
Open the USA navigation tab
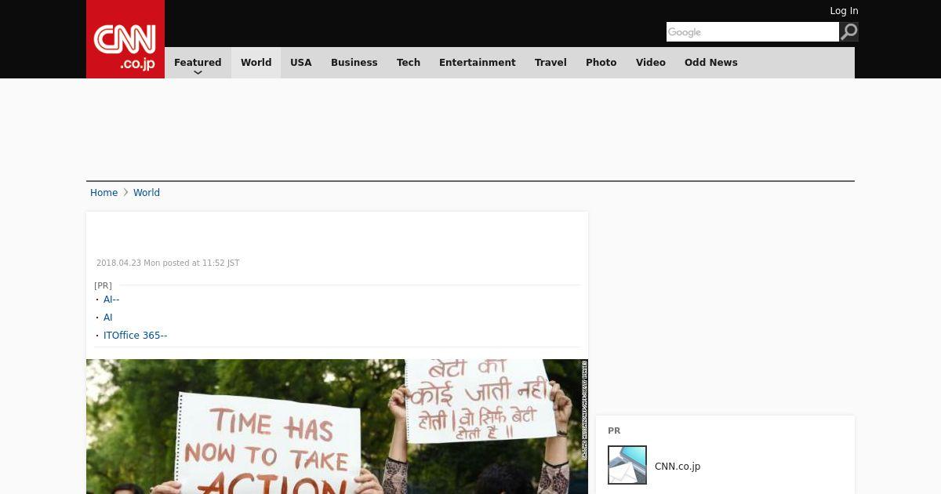coord(301,63)
